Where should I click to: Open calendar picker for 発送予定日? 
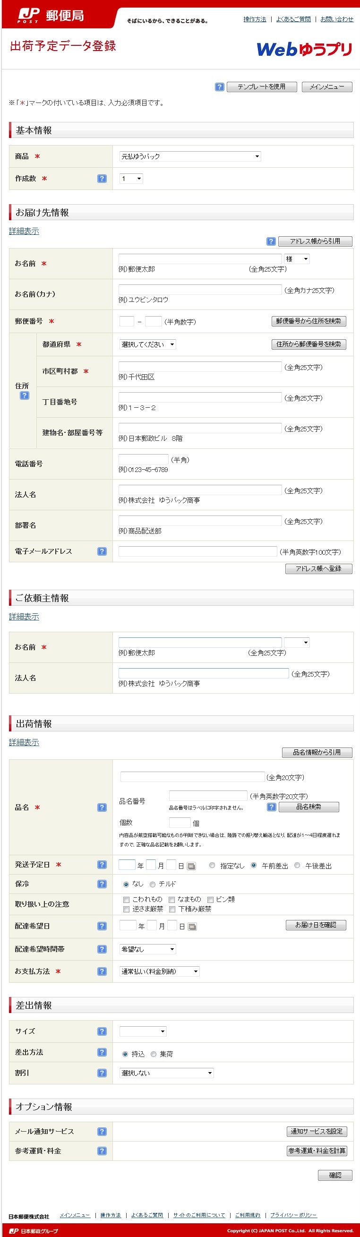pos(191,866)
